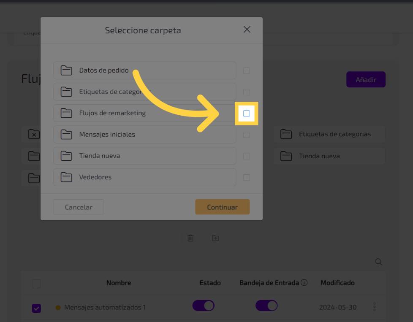Viewport: 413px width, 322px height.
Task: Toggle Bandeja de Entrada switch for Mensajes automatizados 1
Action: click(266, 306)
